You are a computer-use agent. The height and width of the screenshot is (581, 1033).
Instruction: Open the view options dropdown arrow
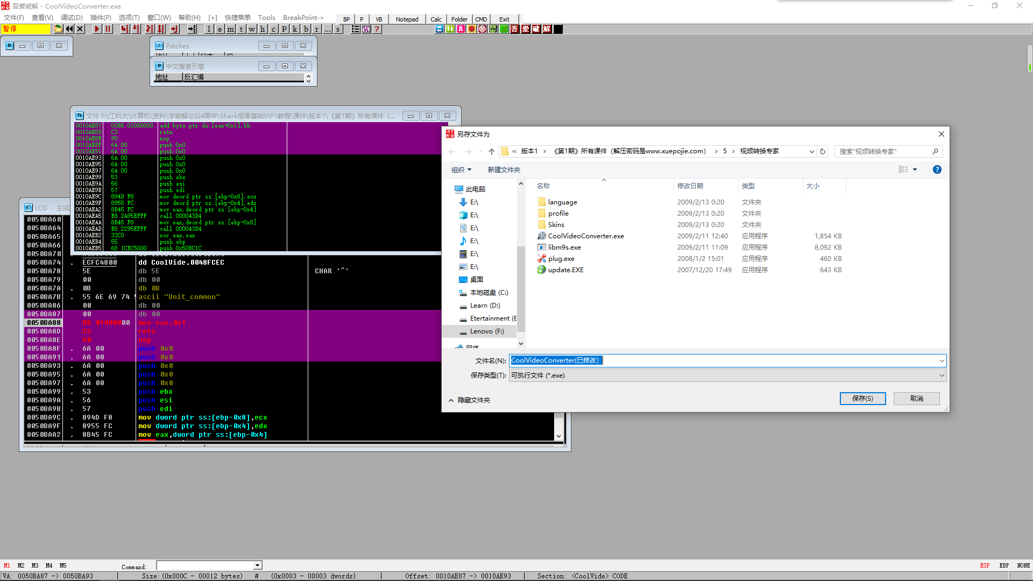pos(915,169)
